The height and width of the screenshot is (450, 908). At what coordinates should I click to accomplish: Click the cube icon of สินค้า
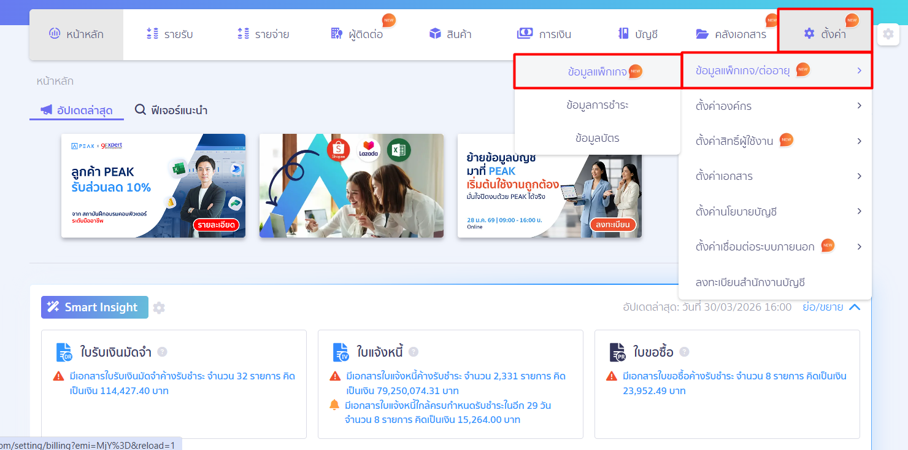(435, 34)
